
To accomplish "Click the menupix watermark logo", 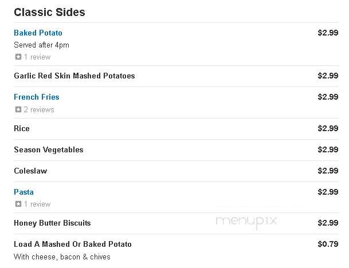I will coord(246,221).
